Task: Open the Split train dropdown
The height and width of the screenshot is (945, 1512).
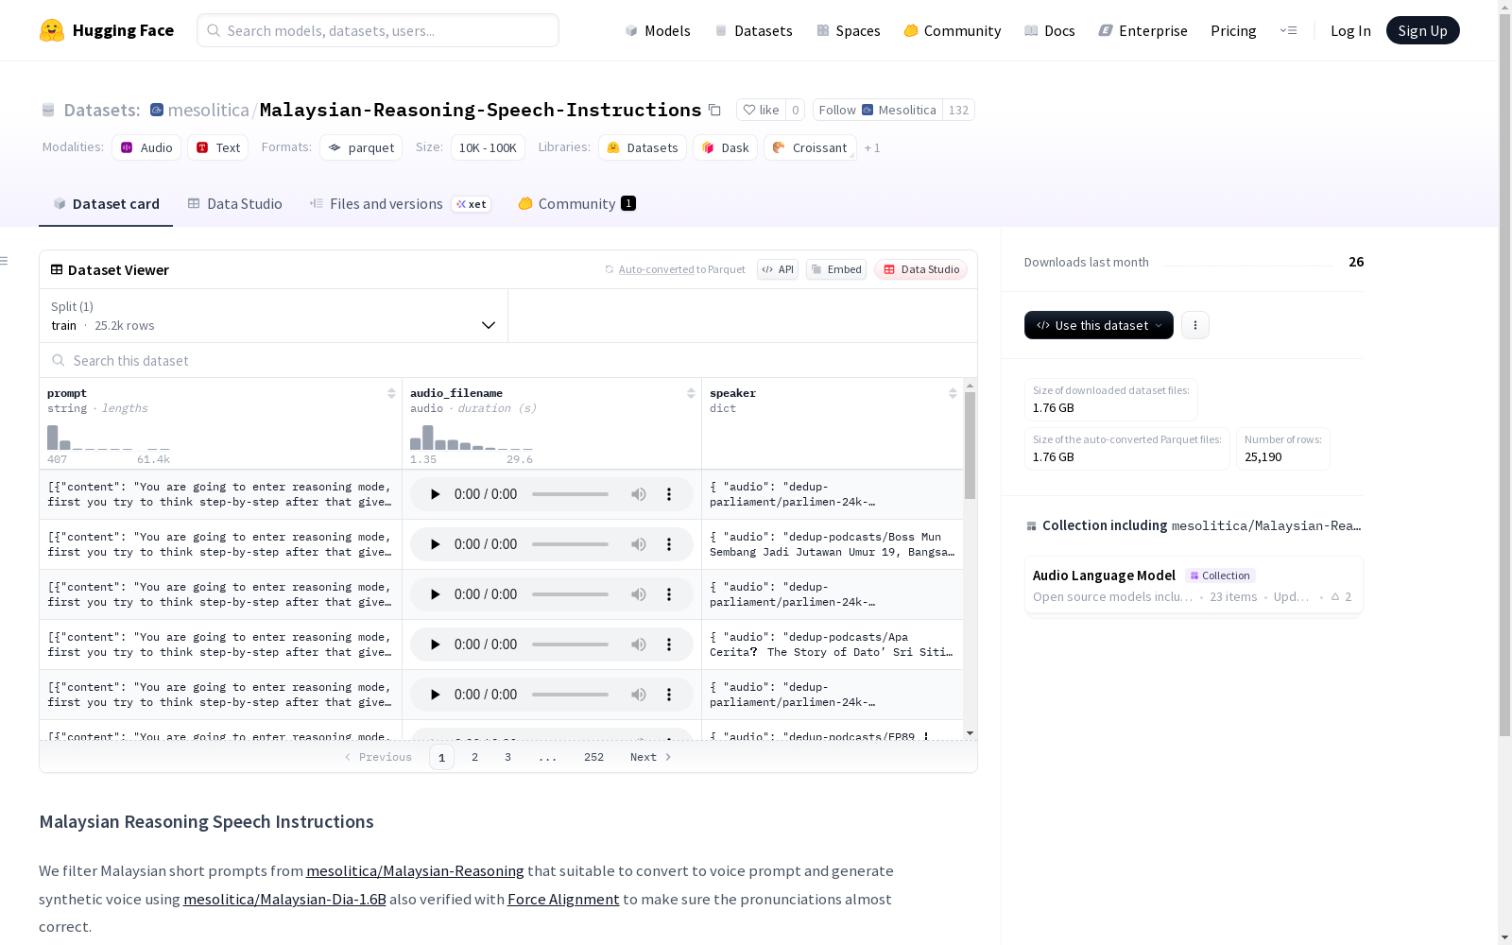Action: [274, 316]
